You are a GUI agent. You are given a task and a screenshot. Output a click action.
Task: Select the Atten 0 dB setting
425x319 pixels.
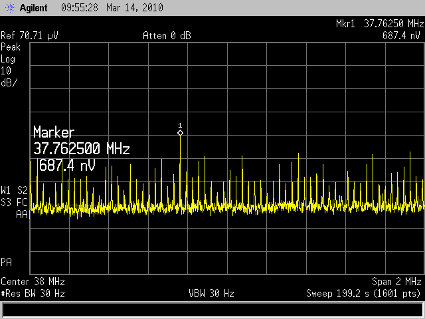click(x=167, y=36)
